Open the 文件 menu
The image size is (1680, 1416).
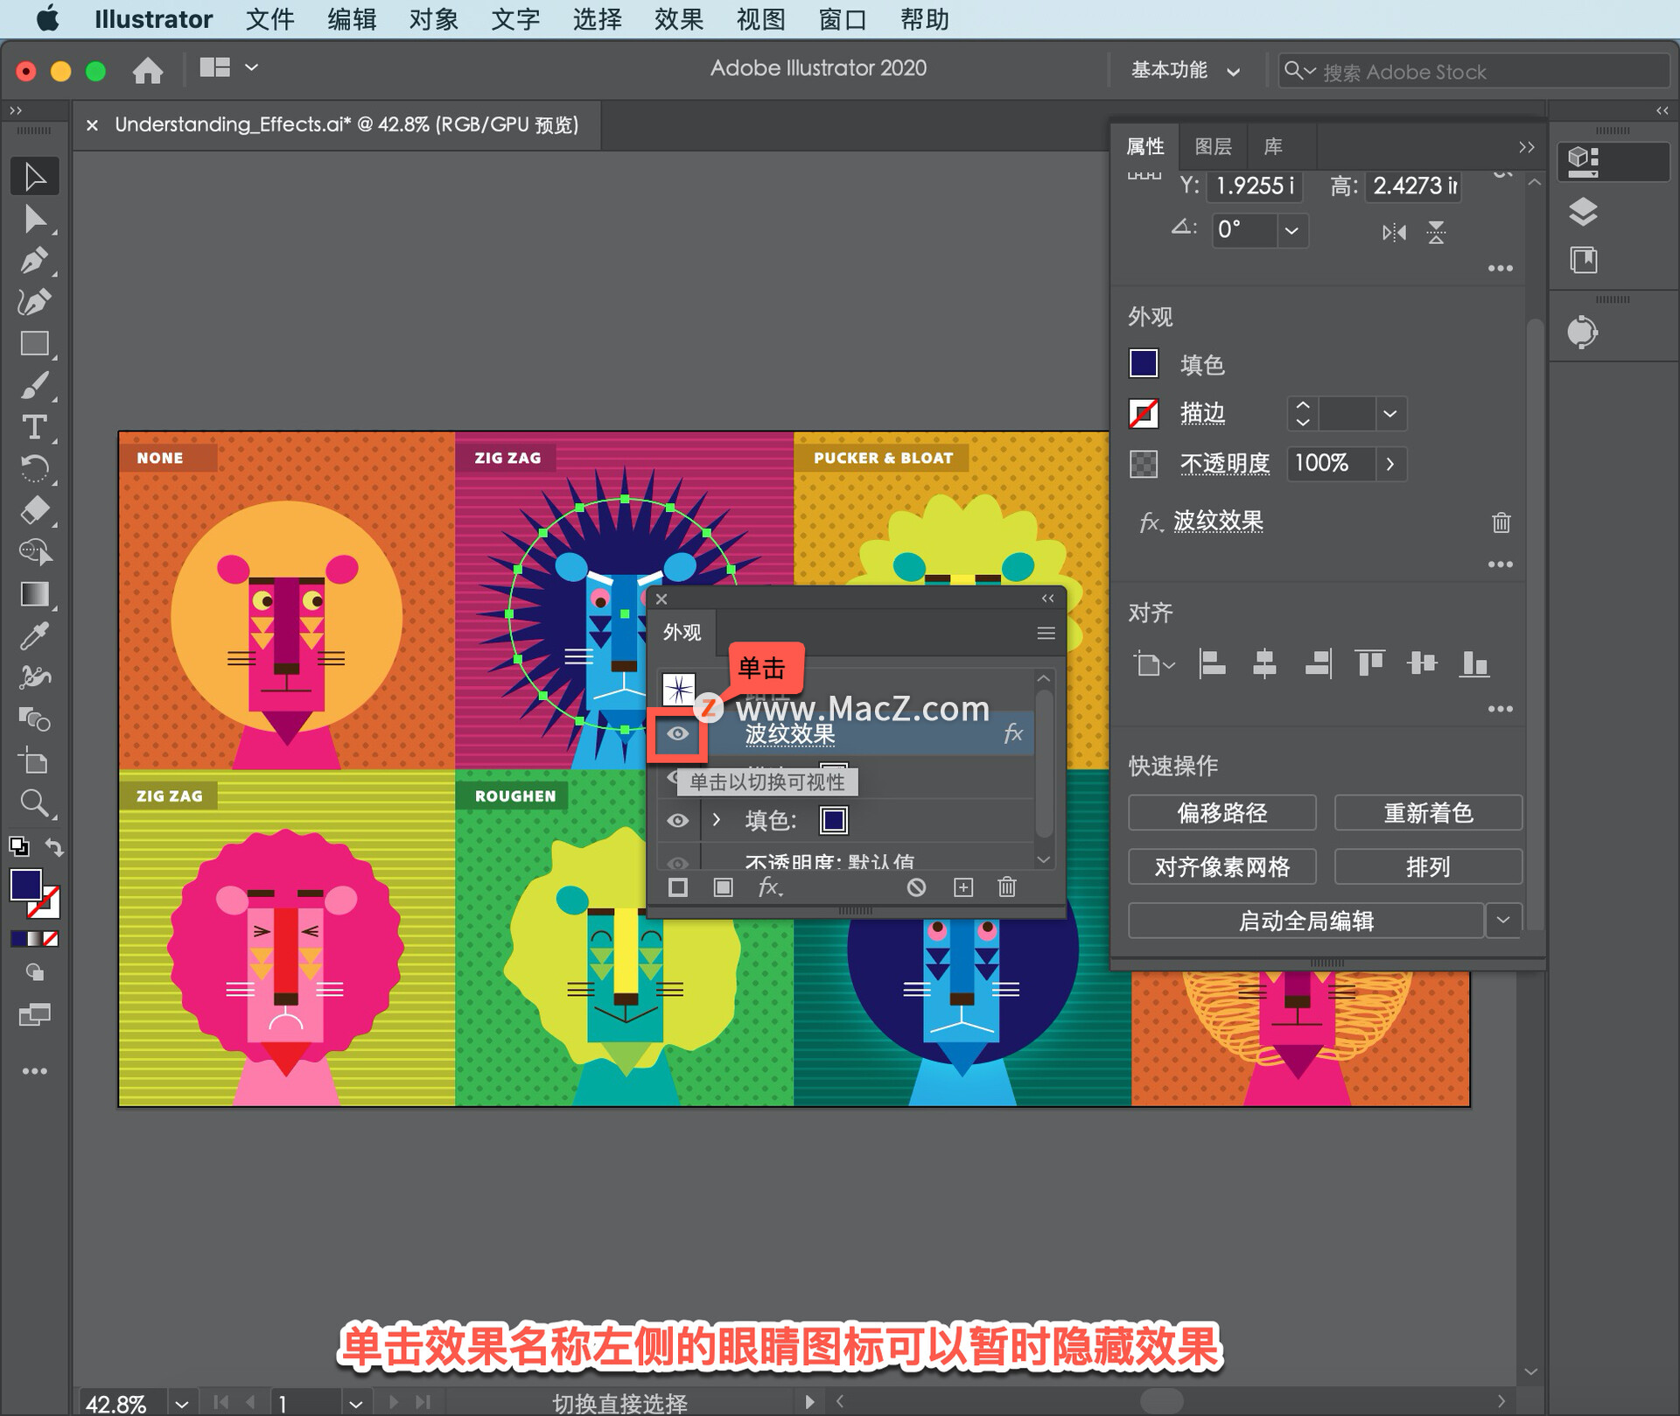269,19
